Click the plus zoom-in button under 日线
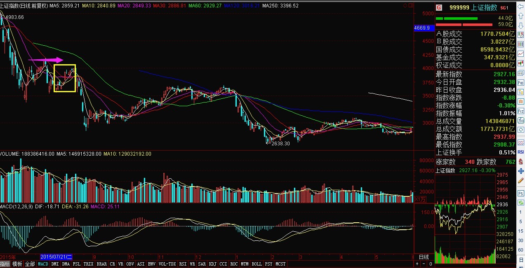The width and height of the screenshot is (525, 268). point(417,264)
